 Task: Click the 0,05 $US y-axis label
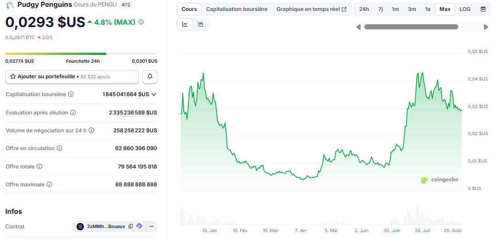pos(478,51)
